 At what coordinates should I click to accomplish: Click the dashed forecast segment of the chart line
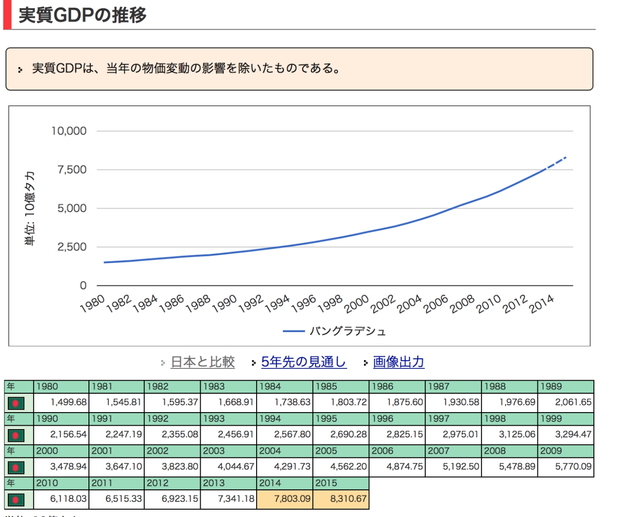tap(557, 162)
